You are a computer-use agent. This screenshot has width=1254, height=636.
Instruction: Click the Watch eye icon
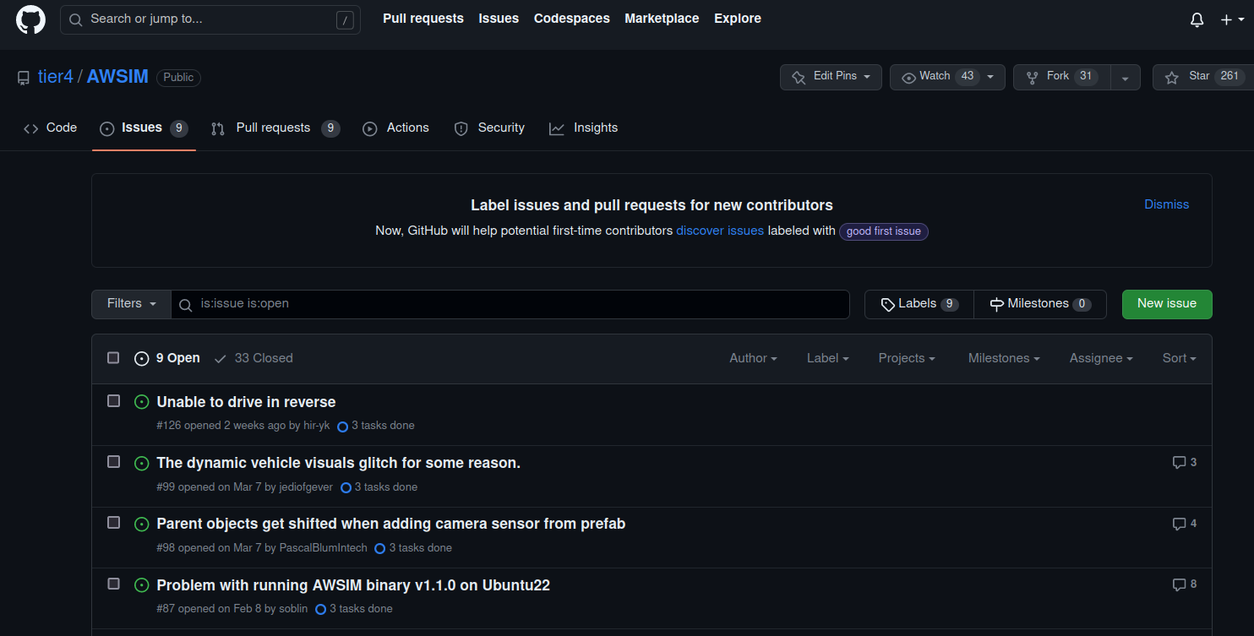[909, 77]
